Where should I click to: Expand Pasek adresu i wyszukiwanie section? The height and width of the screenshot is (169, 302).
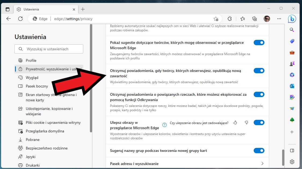click(x=262, y=163)
